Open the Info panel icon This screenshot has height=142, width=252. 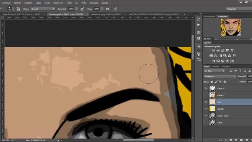[199, 38]
